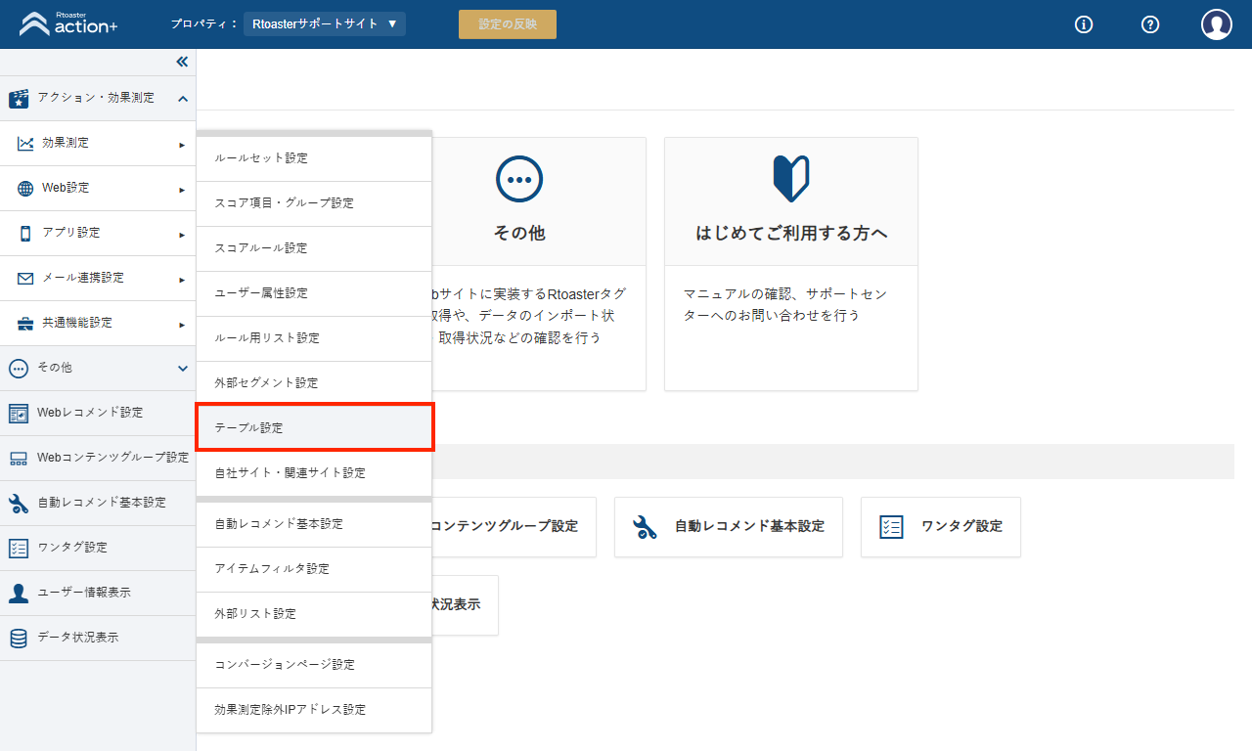Select ユーザー属性設定 in flyout menu
This screenshot has height=751, width=1252.
[x=314, y=293]
